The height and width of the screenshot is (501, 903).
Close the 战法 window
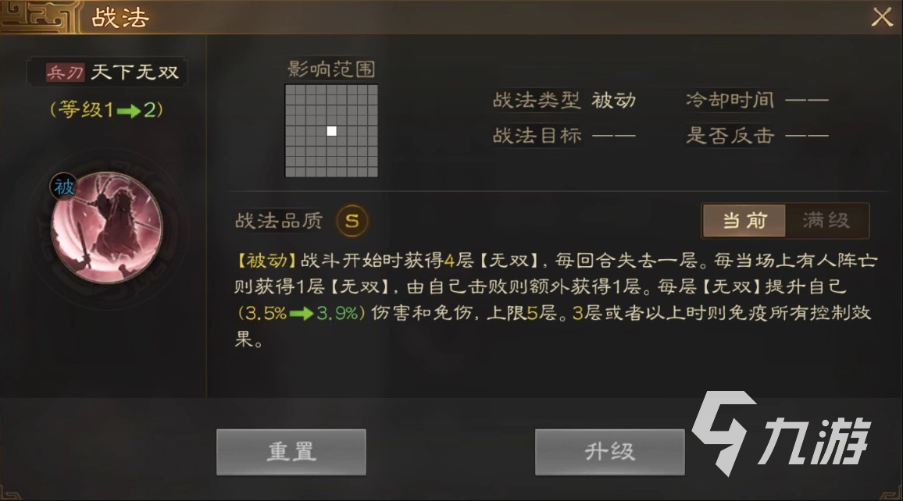point(882,17)
